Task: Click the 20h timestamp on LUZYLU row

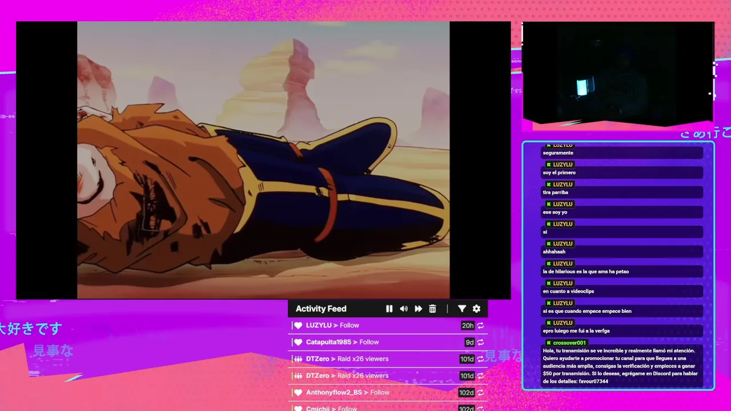Action: tap(468, 325)
